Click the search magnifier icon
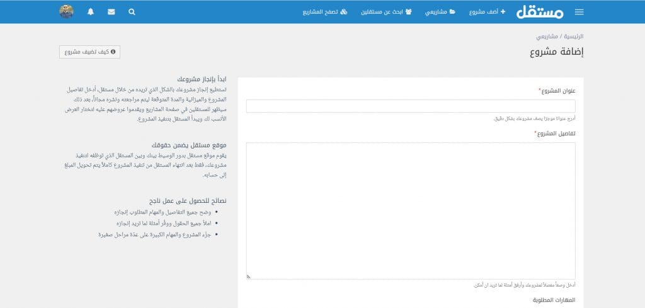The width and height of the screenshot is (645, 308). coord(132,12)
